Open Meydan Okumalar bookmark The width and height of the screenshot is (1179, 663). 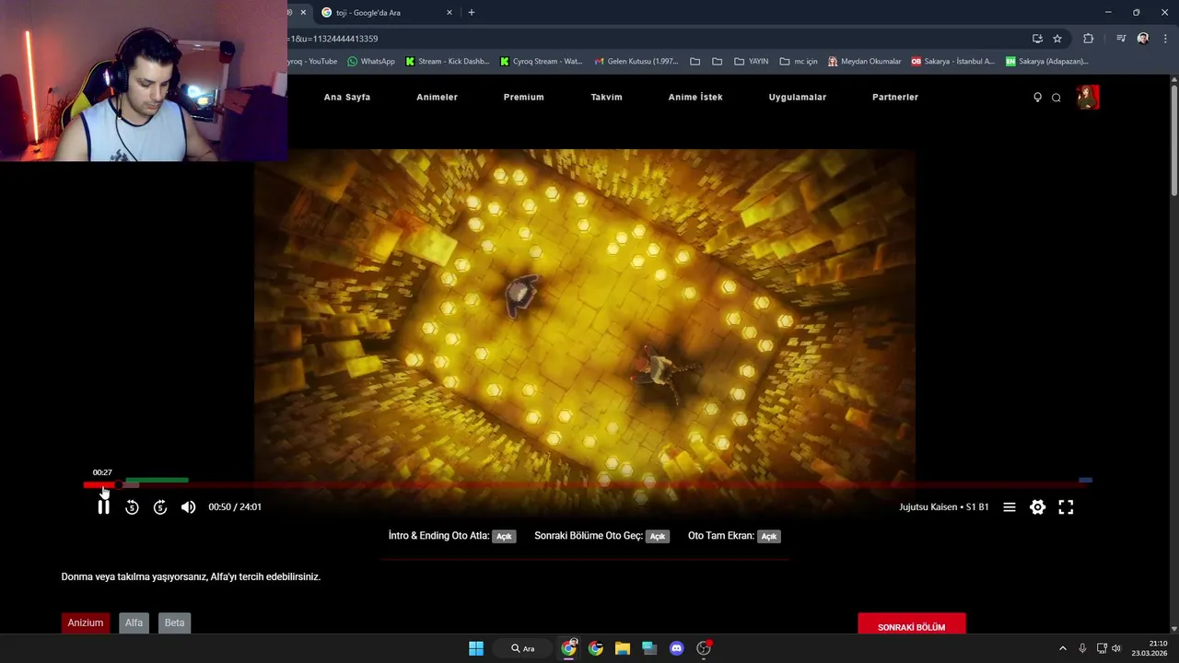864,62
